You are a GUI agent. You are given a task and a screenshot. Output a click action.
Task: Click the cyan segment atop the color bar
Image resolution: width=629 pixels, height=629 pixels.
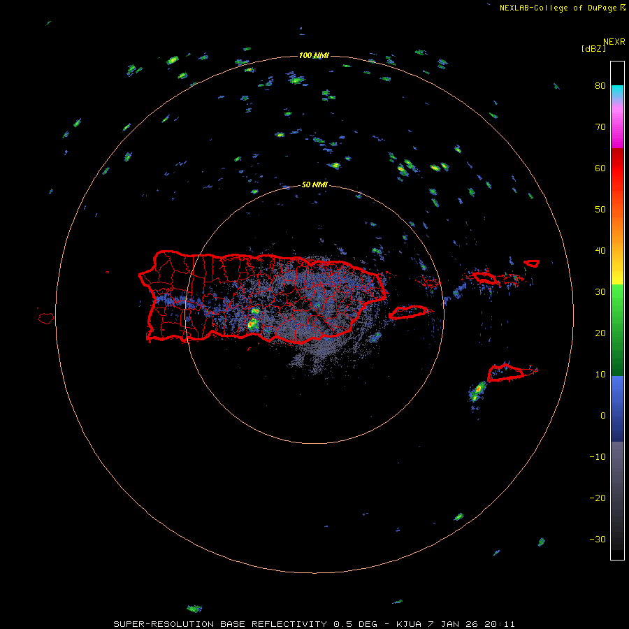pos(617,90)
